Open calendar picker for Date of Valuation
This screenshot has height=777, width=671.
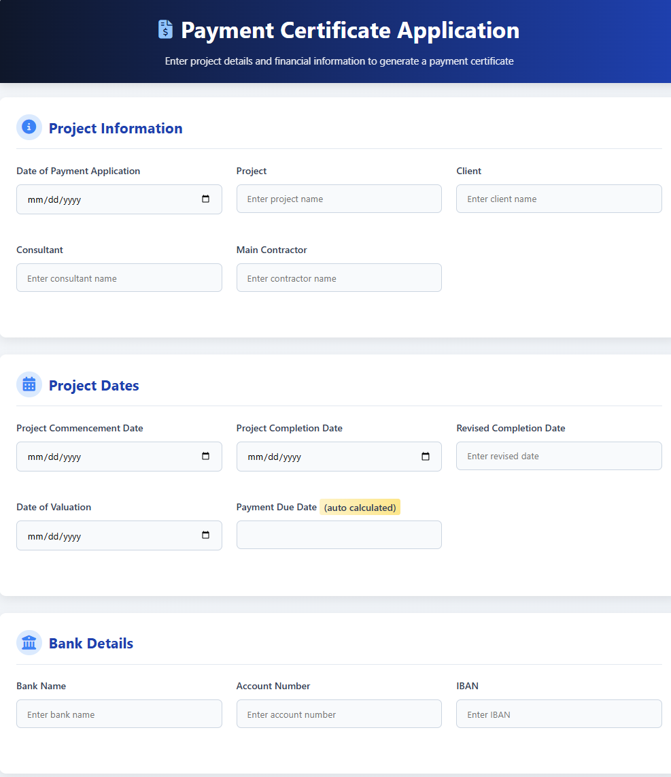click(x=205, y=535)
